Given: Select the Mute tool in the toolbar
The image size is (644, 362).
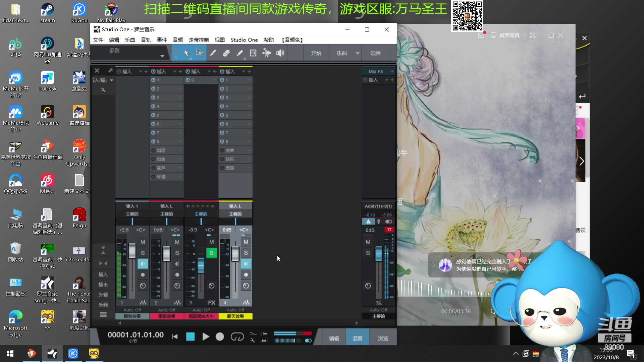Looking at the screenshot, I should 253,53.
